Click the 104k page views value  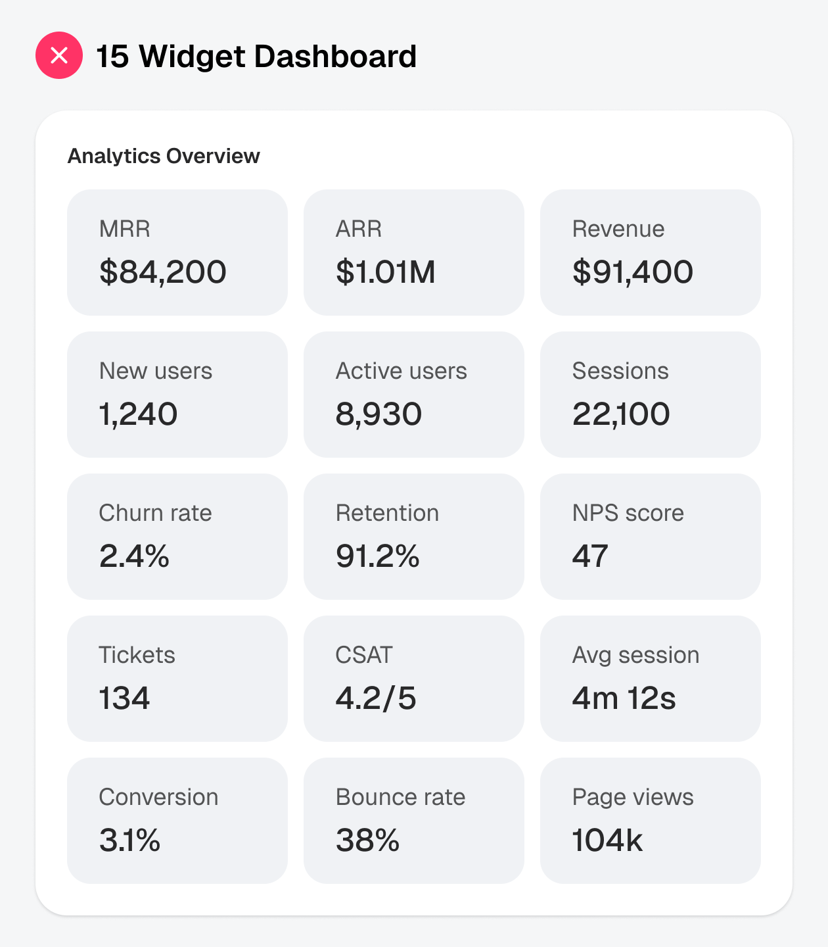pos(607,840)
